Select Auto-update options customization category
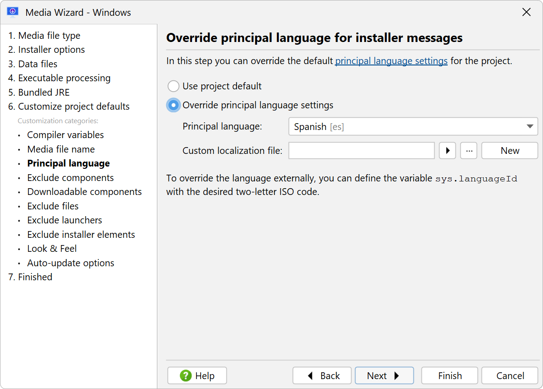Image resolution: width=543 pixels, height=389 pixels. click(x=71, y=263)
